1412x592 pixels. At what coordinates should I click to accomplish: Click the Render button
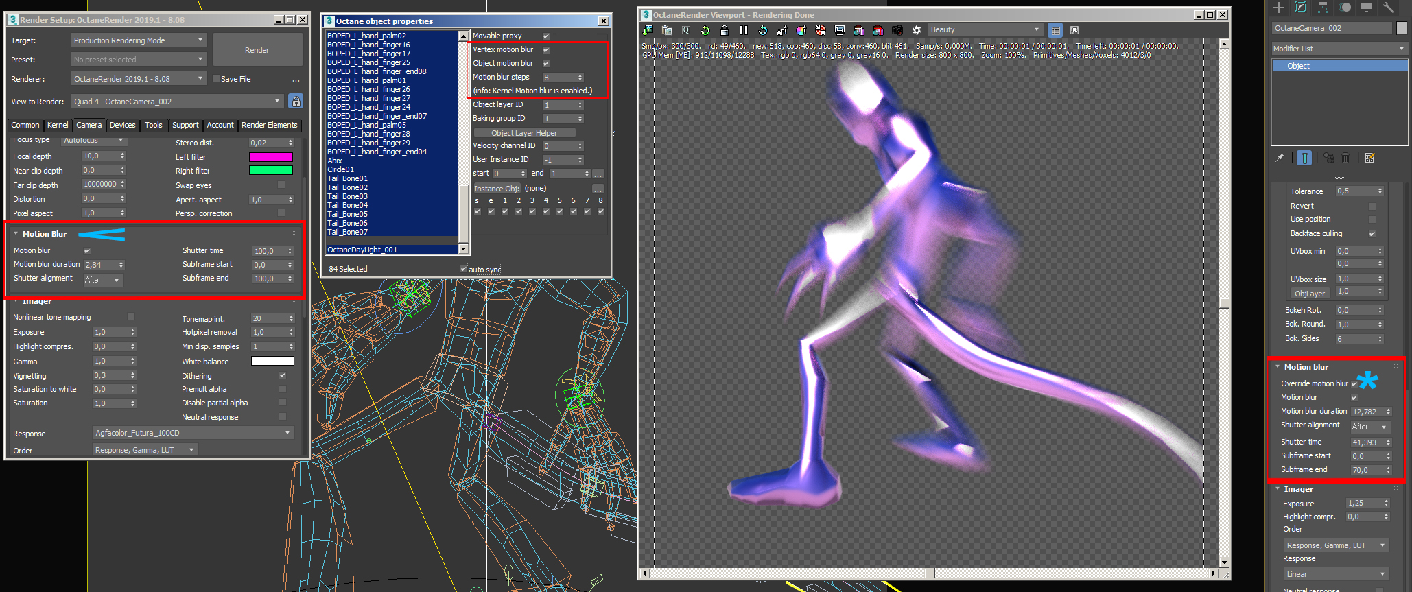click(x=257, y=50)
